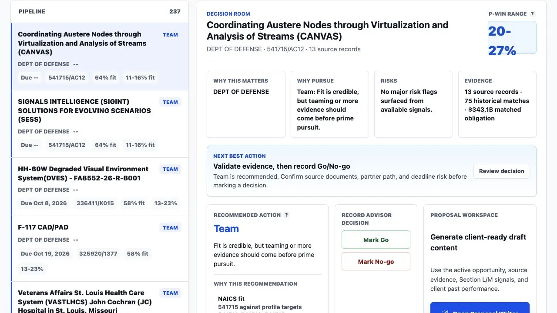Click the Recommended Action help icon
This screenshot has width=557, height=313.
pyautogui.click(x=286, y=215)
